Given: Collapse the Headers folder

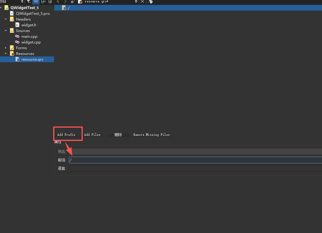Looking at the screenshot, I should 6,19.
